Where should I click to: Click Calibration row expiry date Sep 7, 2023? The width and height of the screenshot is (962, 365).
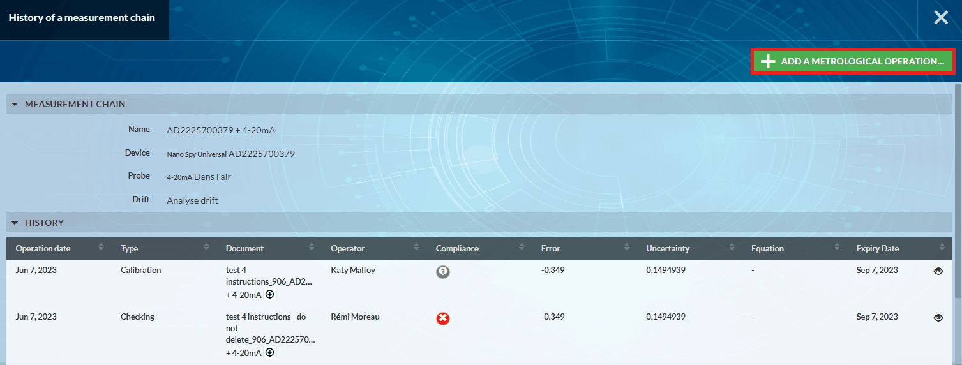coord(877,270)
